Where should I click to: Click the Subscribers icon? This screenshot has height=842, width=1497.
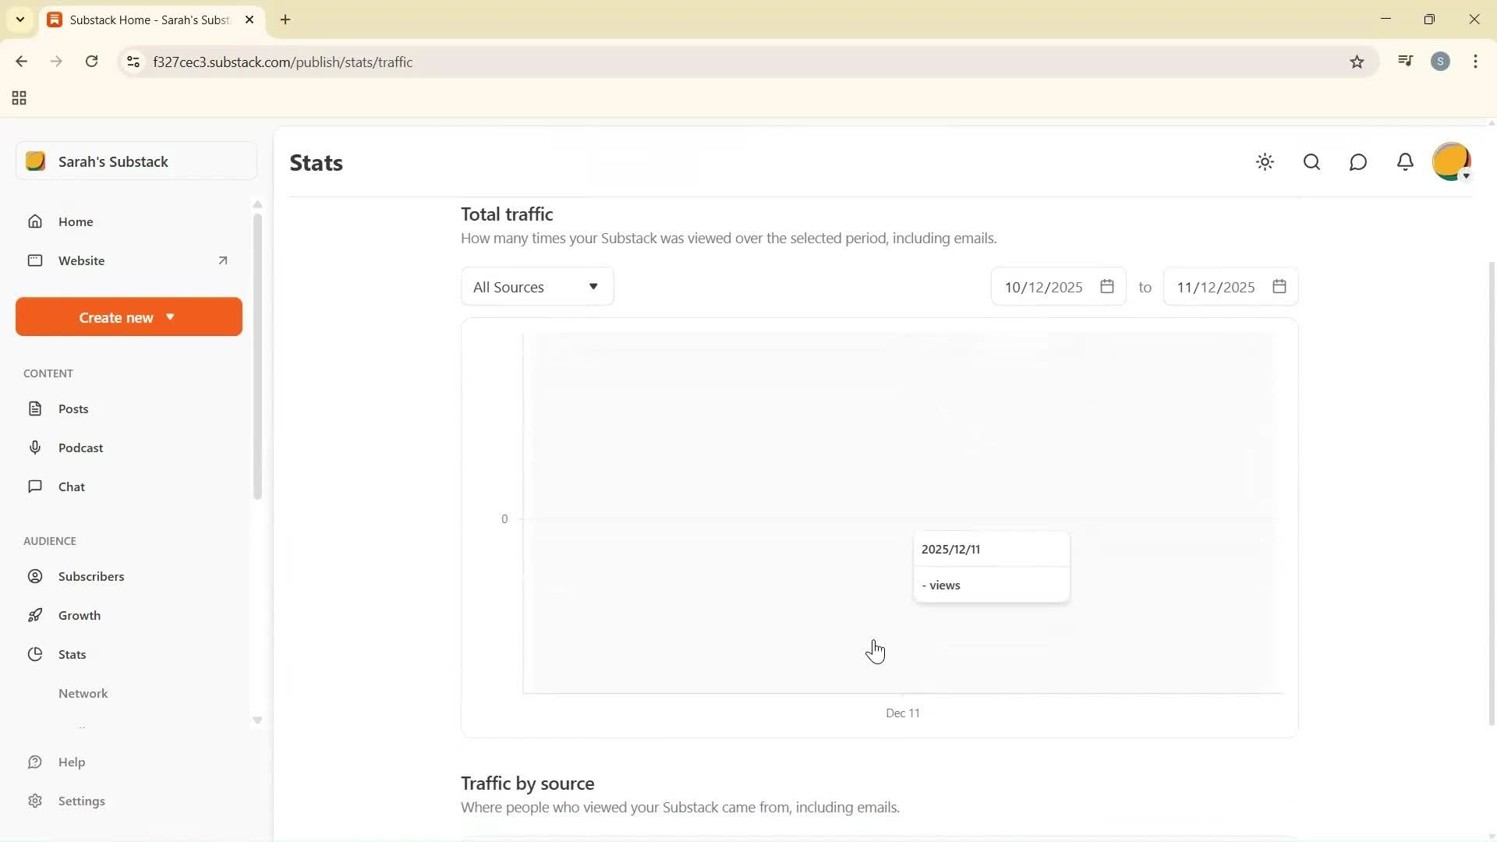tap(36, 576)
